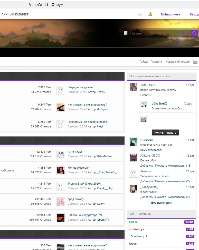Open the avatar next to MortuusMiseraie topic
The width and height of the screenshot is (199, 250).
pyautogui.click(x=61, y=170)
